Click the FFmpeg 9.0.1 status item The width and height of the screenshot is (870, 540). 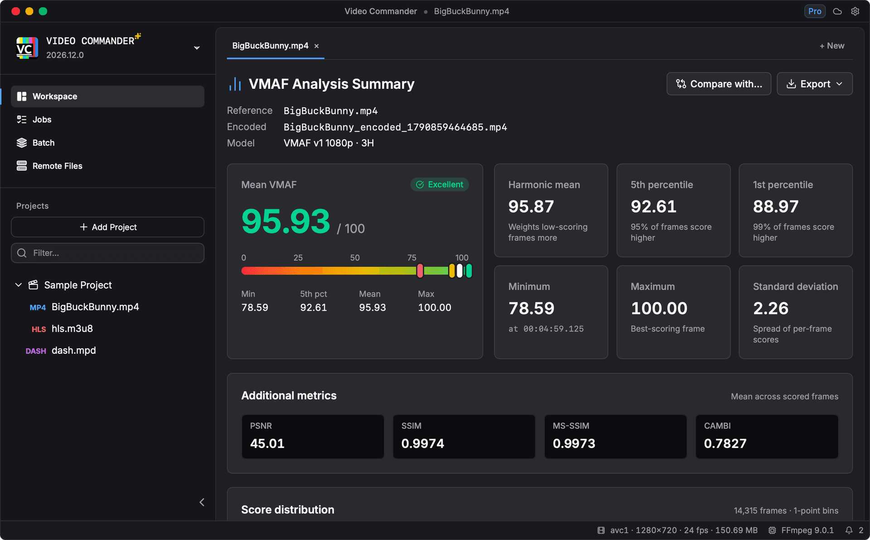801,530
